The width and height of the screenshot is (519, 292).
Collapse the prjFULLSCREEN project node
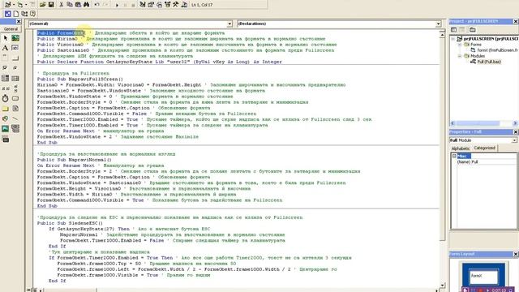(453, 39)
